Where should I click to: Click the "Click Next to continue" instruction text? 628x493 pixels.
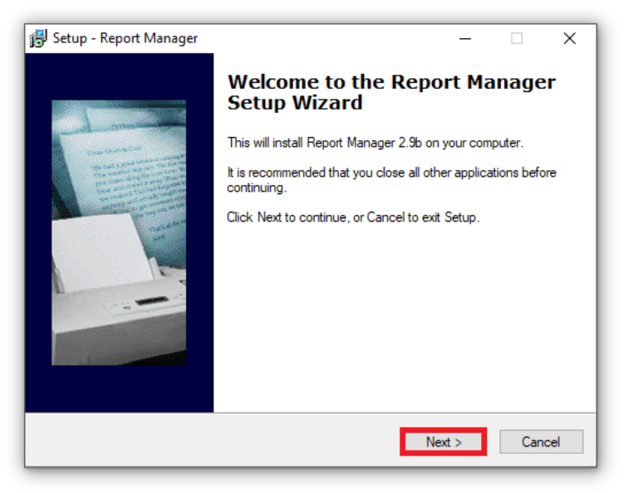[x=353, y=217]
